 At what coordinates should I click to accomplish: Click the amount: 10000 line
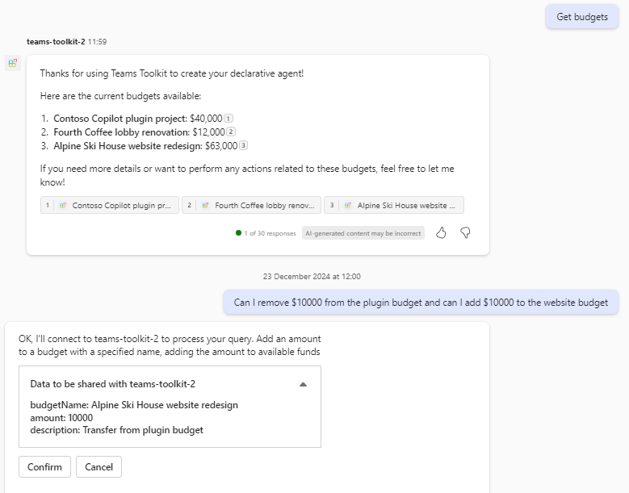tap(61, 418)
